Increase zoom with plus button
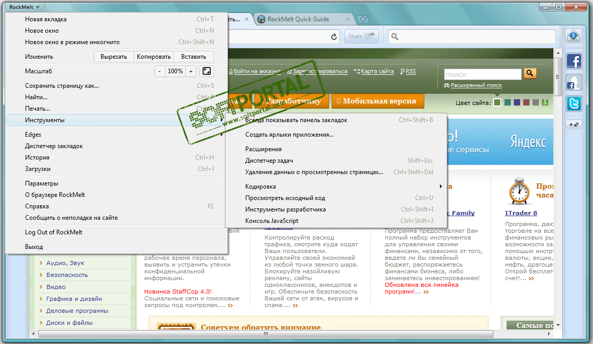The width and height of the screenshot is (593, 344). (191, 71)
